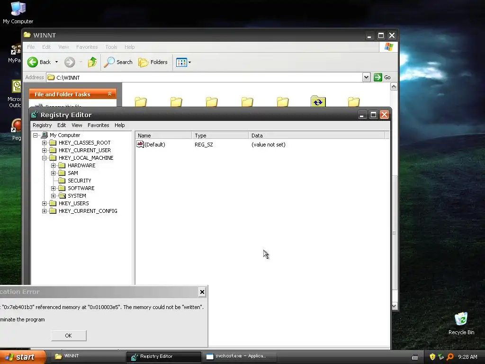The height and width of the screenshot is (364, 485).
Task: Expand HKEY_CLASSES_ROOT key
Action: tap(44, 143)
